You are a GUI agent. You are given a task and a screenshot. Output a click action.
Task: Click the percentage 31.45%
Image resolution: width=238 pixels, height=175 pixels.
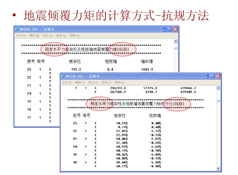(122, 131)
